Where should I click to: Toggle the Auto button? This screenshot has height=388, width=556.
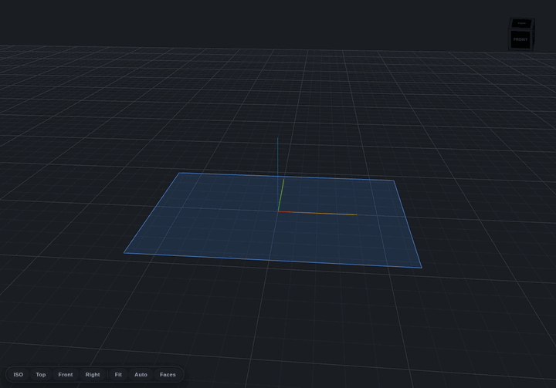(x=141, y=375)
